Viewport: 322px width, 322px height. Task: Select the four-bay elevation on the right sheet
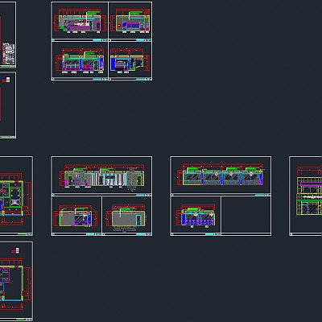click(221, 175)
